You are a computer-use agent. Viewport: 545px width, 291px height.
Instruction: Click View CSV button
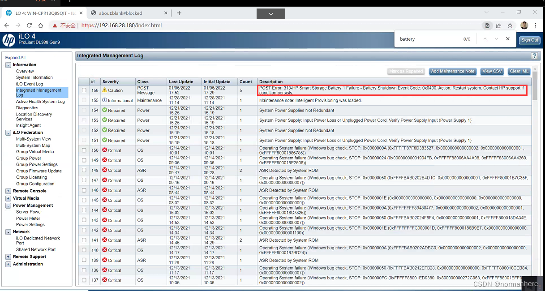coord(492,71)
